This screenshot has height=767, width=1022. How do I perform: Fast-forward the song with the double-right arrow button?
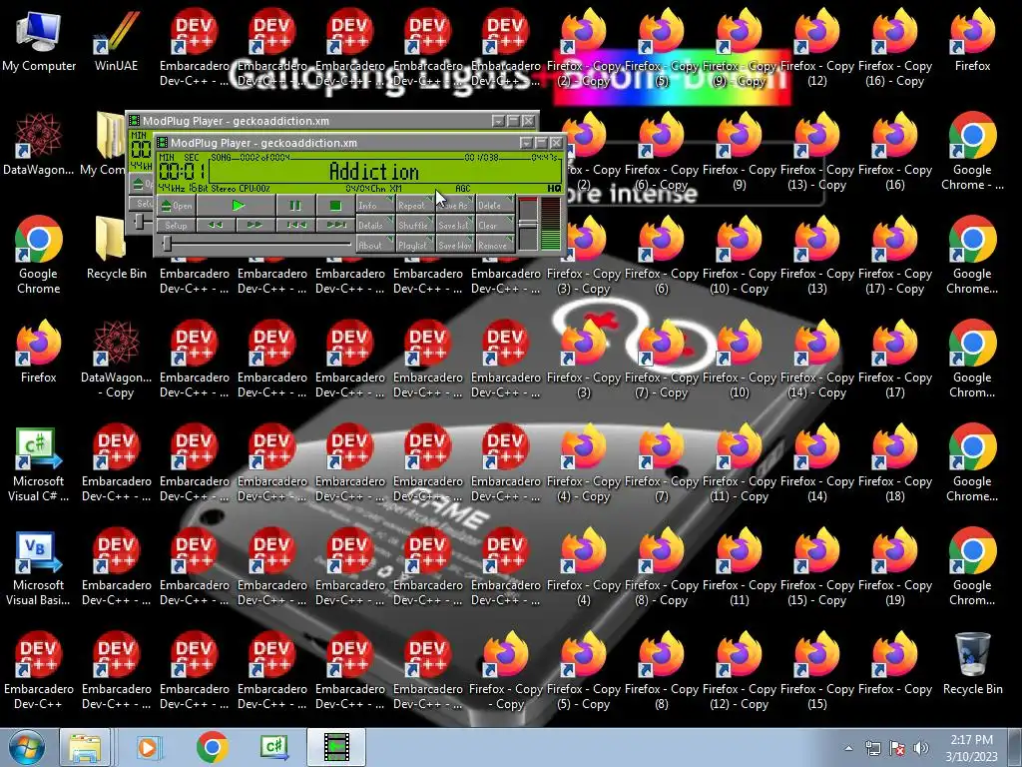pyautogui.click(x=255, y=225)
